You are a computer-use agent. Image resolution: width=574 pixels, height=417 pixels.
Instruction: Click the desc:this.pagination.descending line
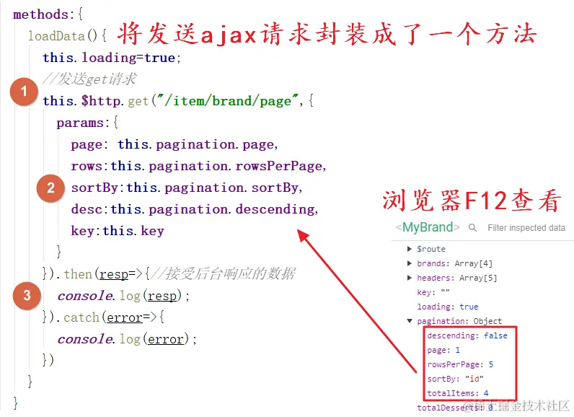click(x=195, y=209)
